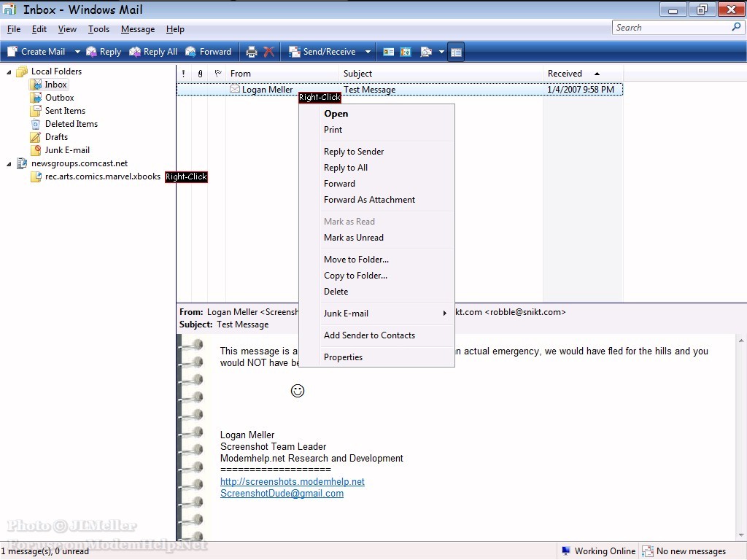Click Working Online in the status bar
The width and height of the screenshot is (747, 560).
pos(598,551)
